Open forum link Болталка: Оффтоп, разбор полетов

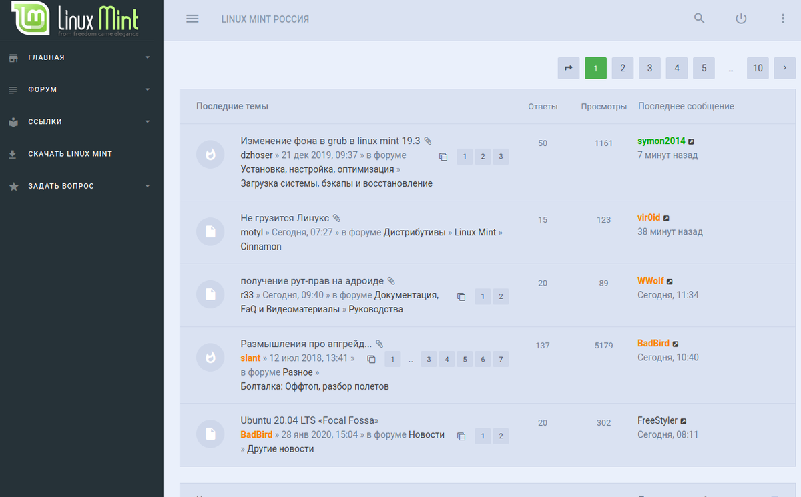click(314, 386)
